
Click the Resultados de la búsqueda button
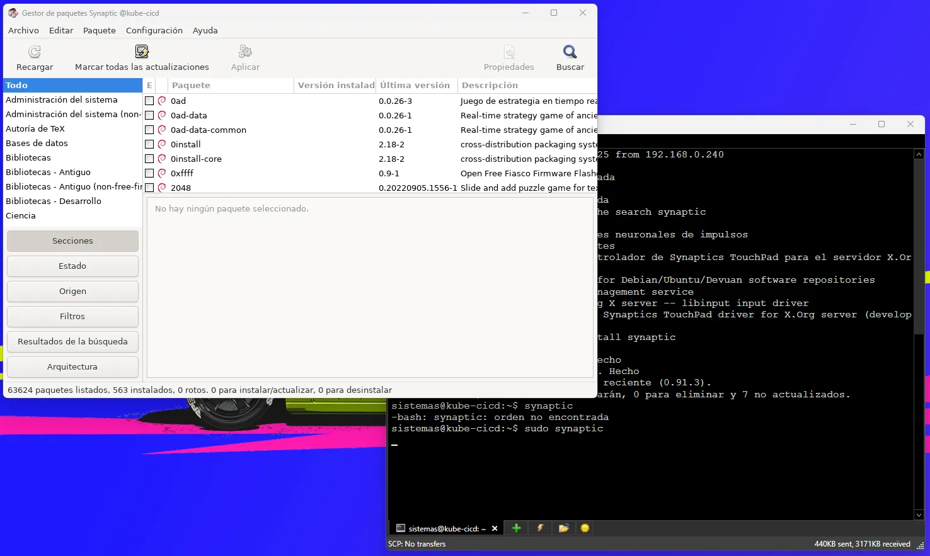click(72, 342)
